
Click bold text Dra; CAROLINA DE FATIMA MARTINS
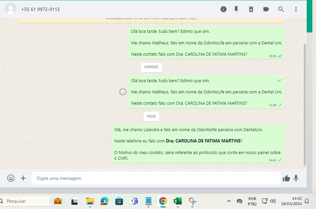[x=203, y=141]
